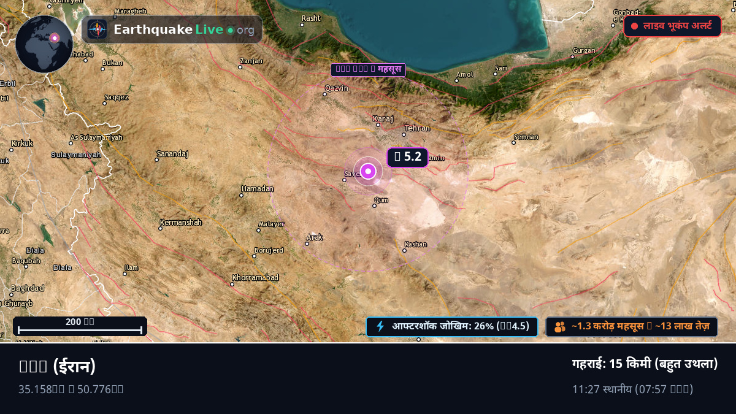Click the Kashan city label
736x414 pixels.
[415, 244]
